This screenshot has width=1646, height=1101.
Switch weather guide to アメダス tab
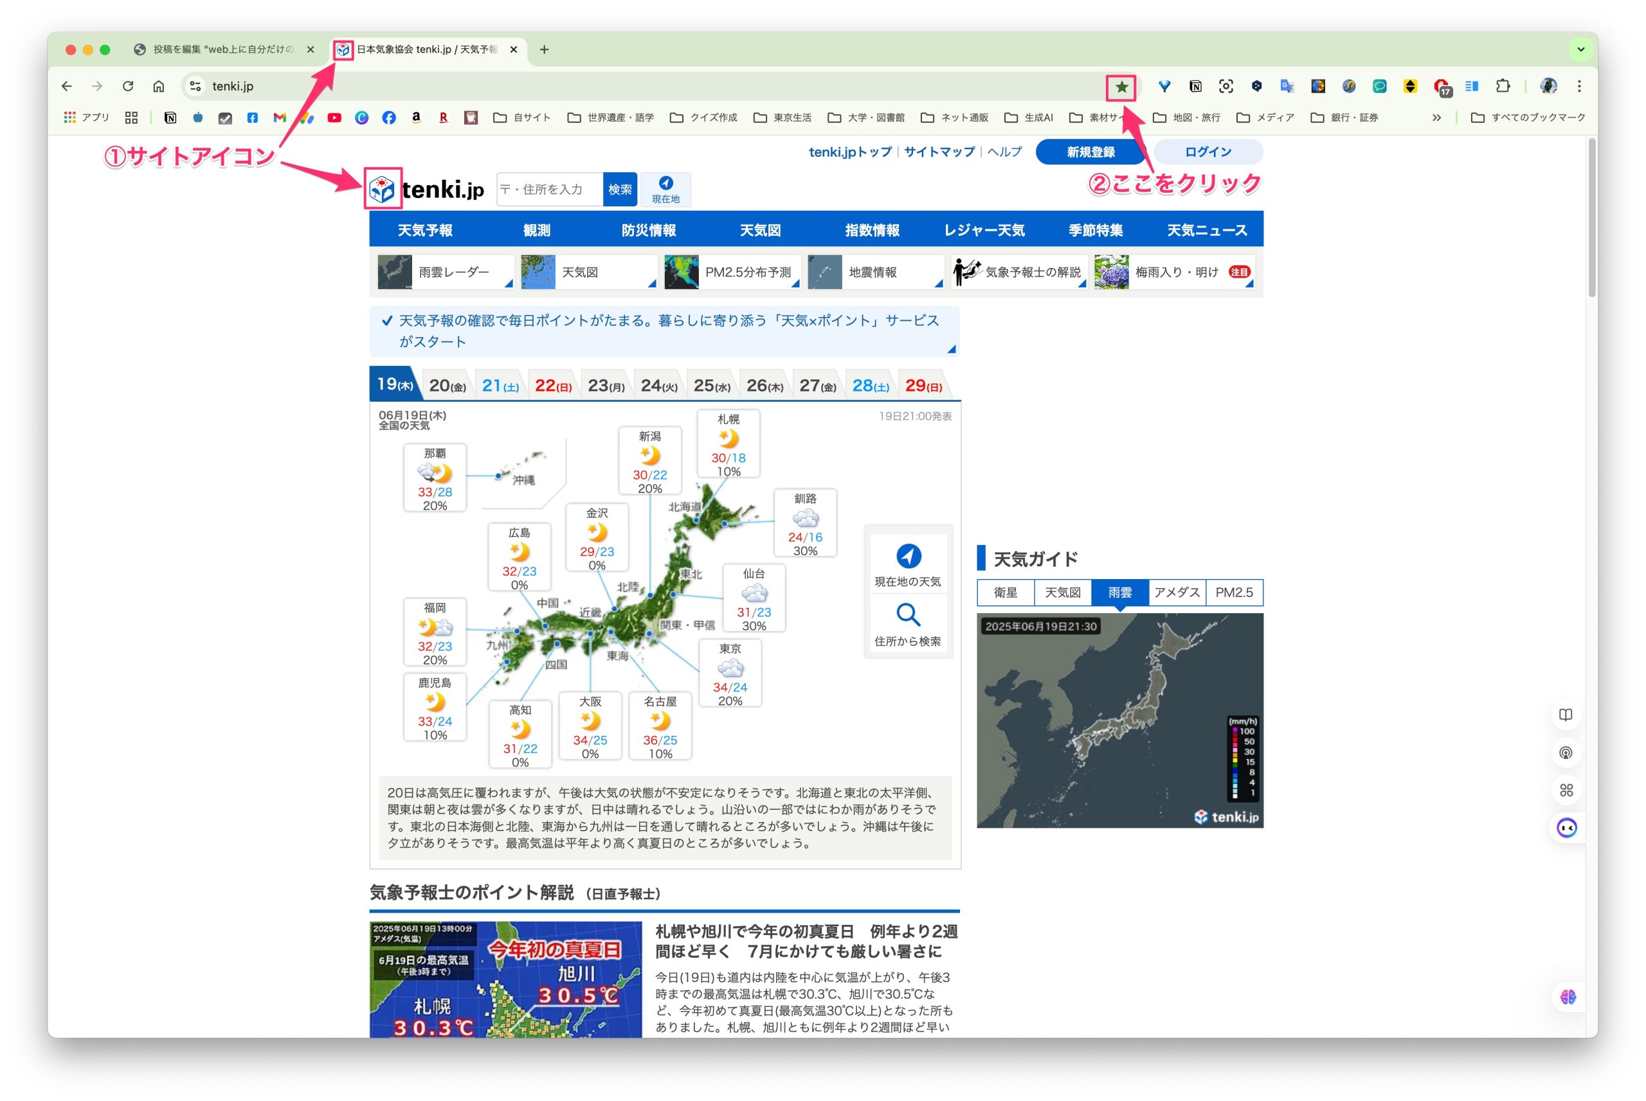tap(1177, 593)
